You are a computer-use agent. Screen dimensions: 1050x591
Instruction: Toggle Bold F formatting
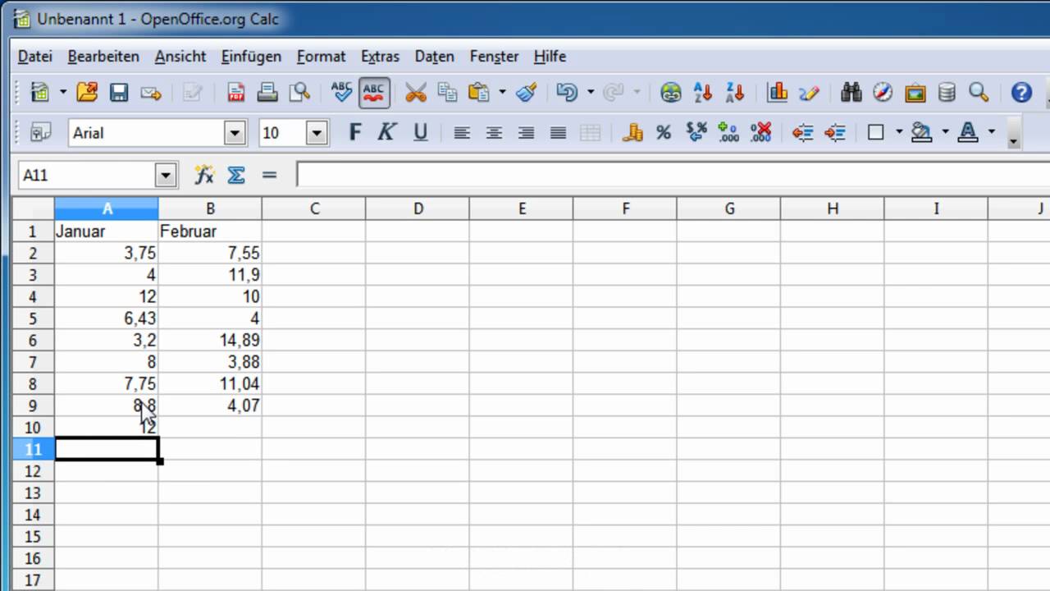tap(355, 132)
